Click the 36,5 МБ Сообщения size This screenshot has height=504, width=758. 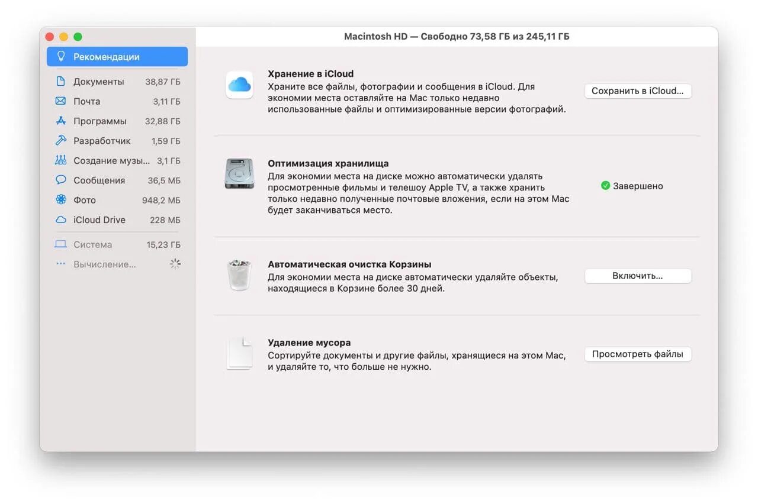(164, 180)
